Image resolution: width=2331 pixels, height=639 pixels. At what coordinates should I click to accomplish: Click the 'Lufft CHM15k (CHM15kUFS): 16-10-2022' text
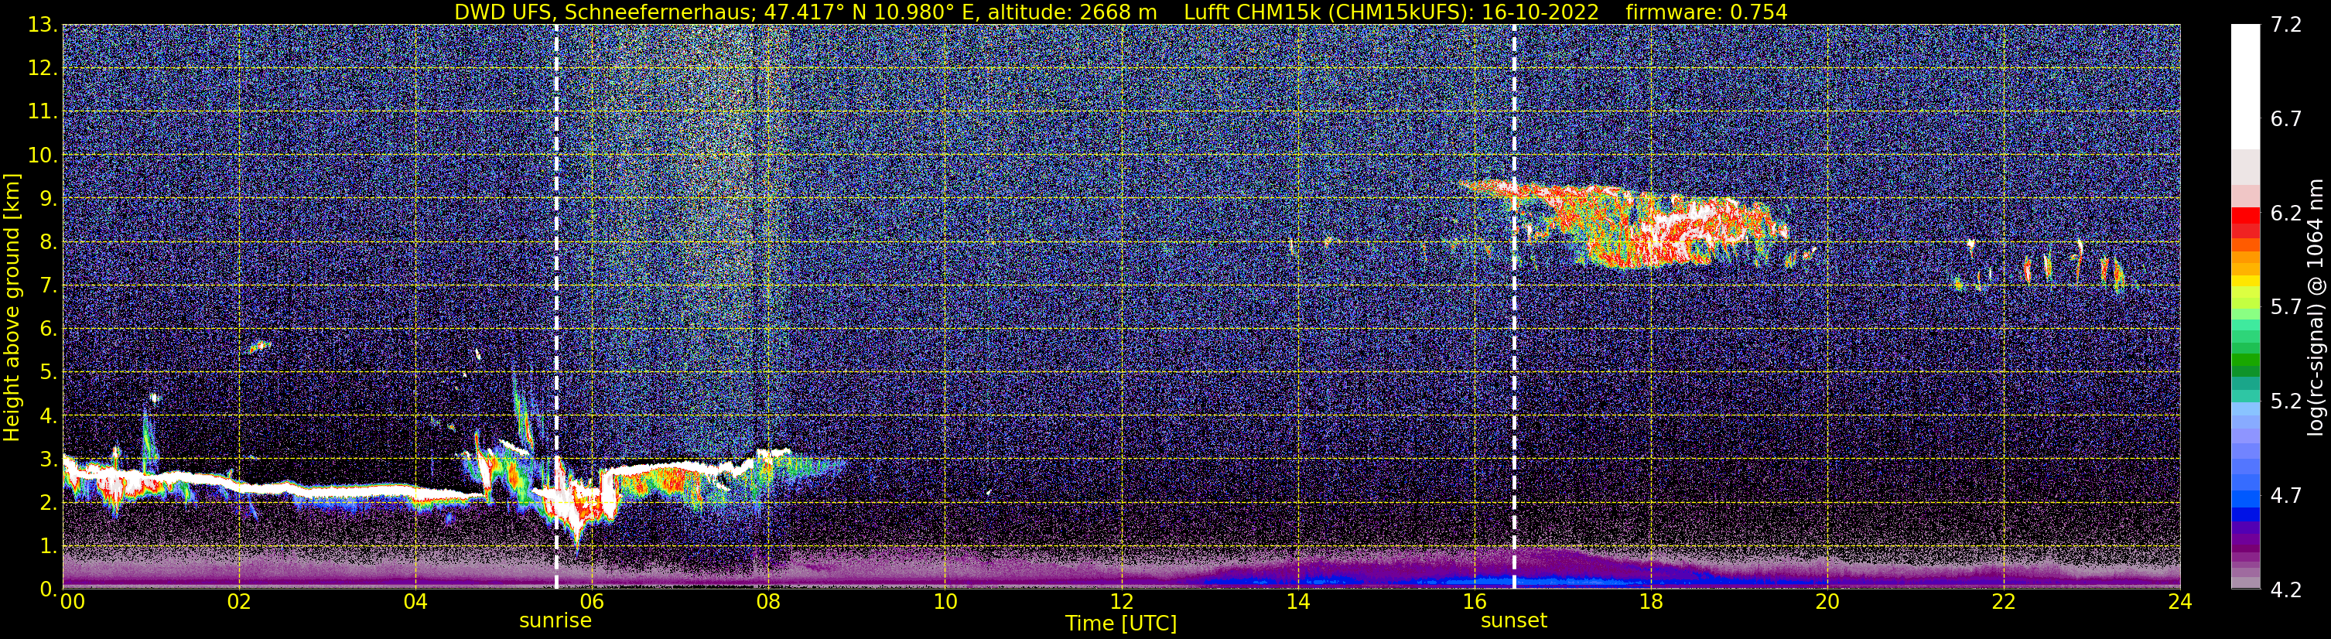[x=1392, y=12]
